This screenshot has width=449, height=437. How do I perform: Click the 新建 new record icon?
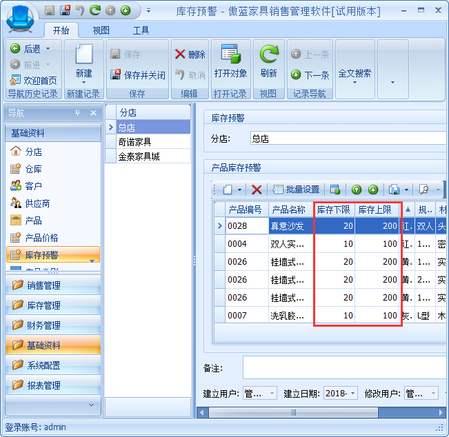pos(83,57)
